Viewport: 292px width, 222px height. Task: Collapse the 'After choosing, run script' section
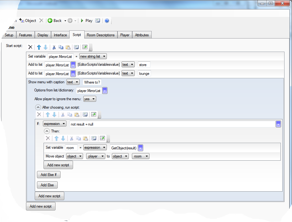click(x=38, y=107)
